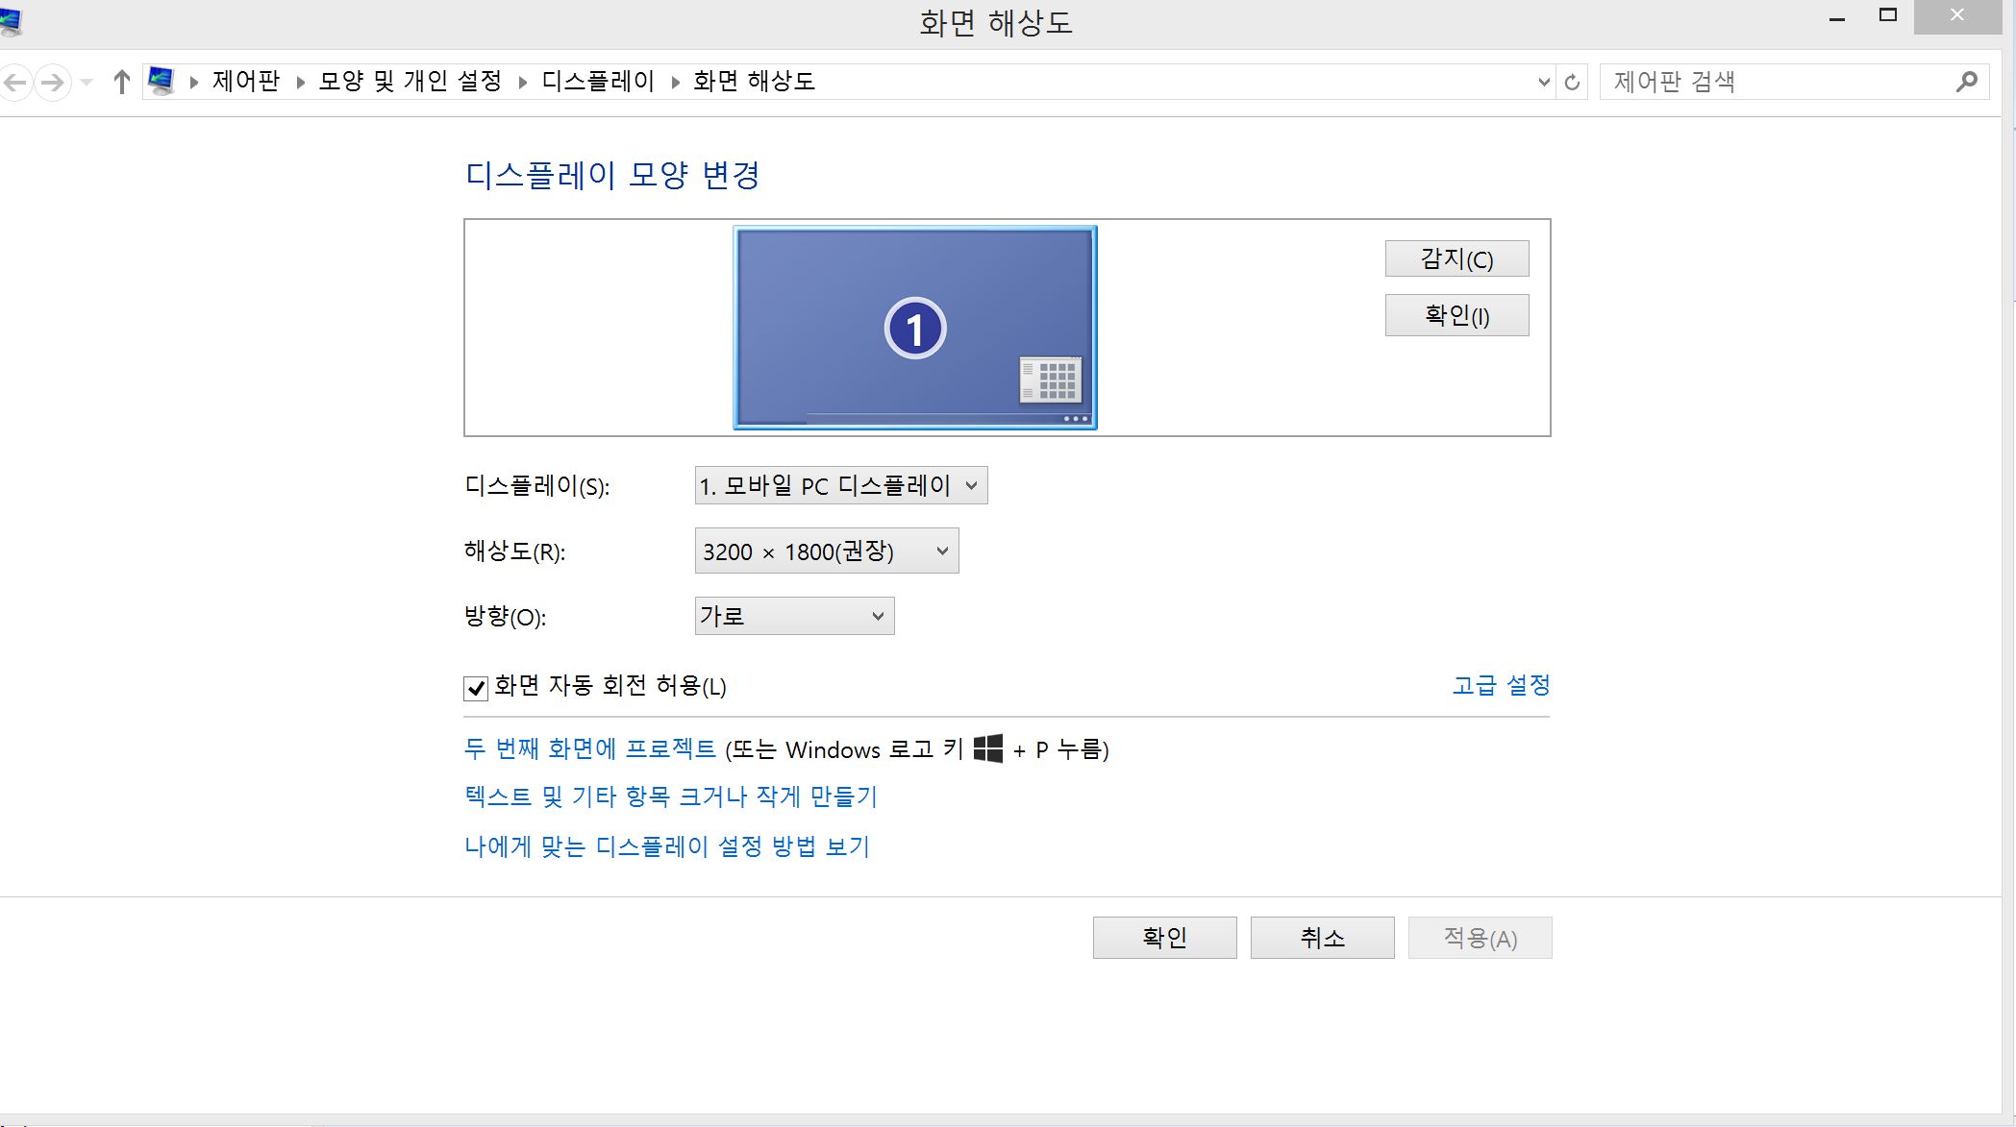Click the search magnifier icon

[1966, 82]
